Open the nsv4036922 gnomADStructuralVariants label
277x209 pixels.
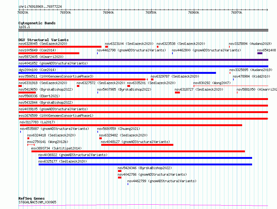click(x=73, y=155)
